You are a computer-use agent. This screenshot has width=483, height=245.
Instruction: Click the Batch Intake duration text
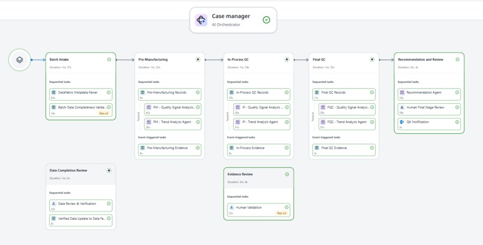coord(61,67)
